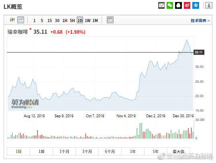Select the 1H interval

coord(65,20)
